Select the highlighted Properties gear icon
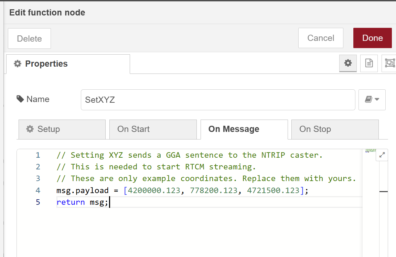The height and width of the screenshot is (257, 396). tap(348, 63)
